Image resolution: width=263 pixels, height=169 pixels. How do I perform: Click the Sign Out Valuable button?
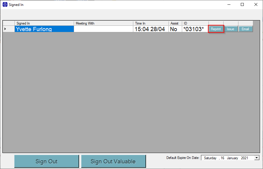click(113, 161)
